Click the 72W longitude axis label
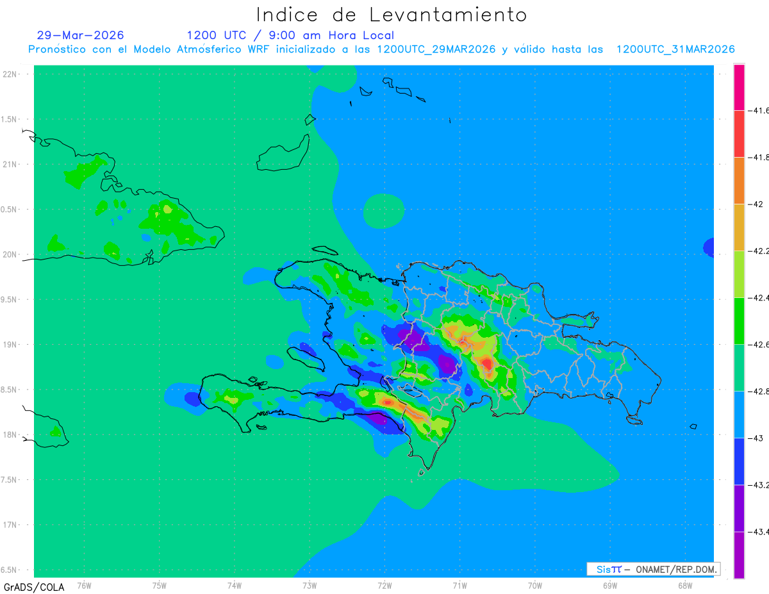Screen dimensions: 769x594 [x=384, y=586]
